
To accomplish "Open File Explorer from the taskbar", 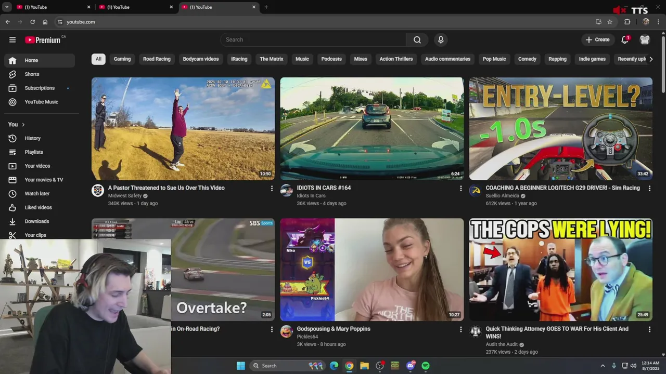I will (x=364, y=366).
